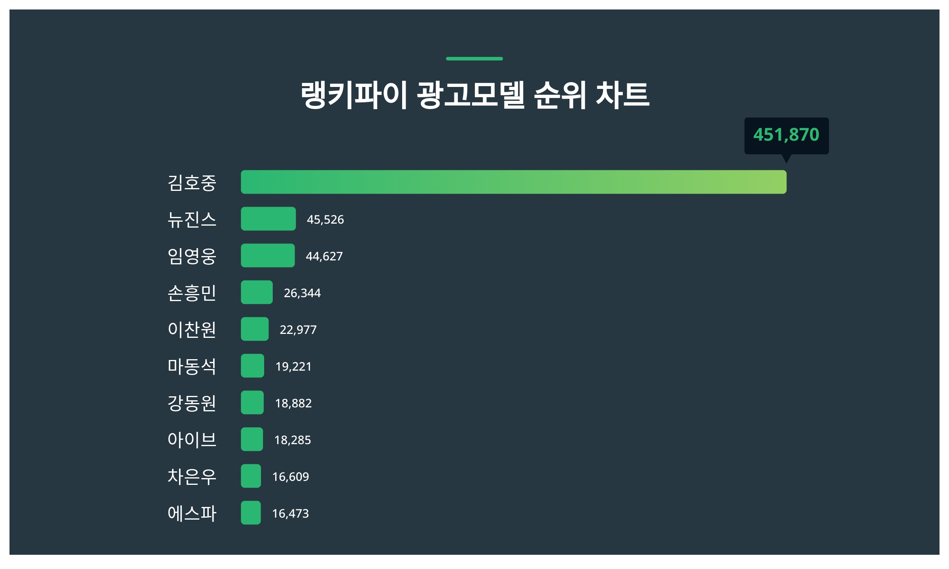
Task: Select the 이찬원 bar
Action: [x=255, y=329]
